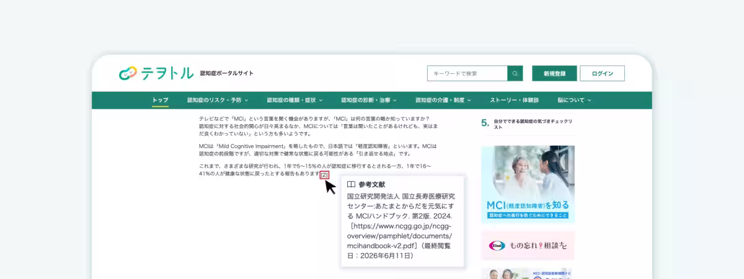The image size is (744, 279).
Task: Open the partially visible MCI・認知症 banner at bottom
Action: click(x=528, y=273)
